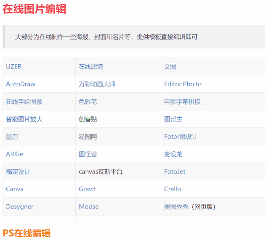Open the UZER link

[x=14, y=67]
